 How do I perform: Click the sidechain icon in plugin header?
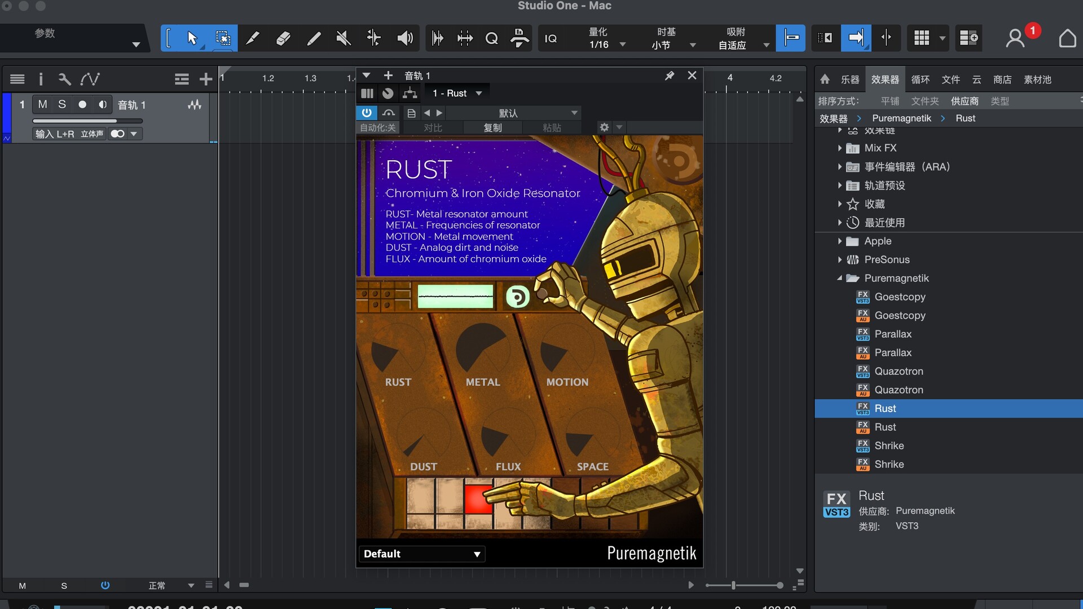388,113
